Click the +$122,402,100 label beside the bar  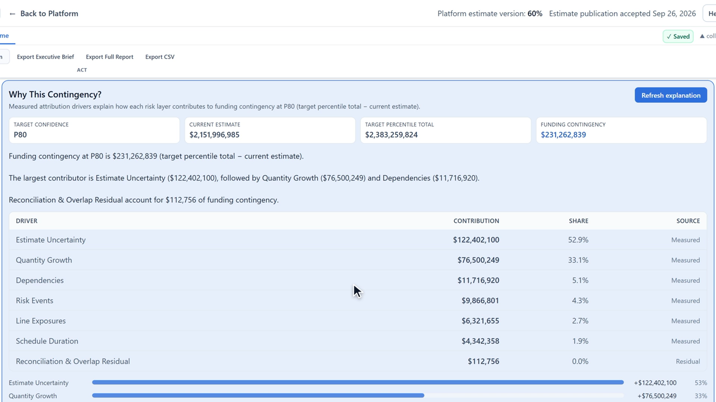click(655, 382)
